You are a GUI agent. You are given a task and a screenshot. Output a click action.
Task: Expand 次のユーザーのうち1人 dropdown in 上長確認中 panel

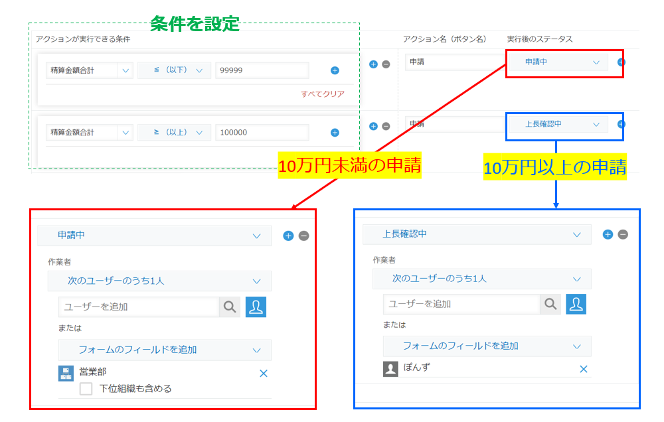coord(483,278)
